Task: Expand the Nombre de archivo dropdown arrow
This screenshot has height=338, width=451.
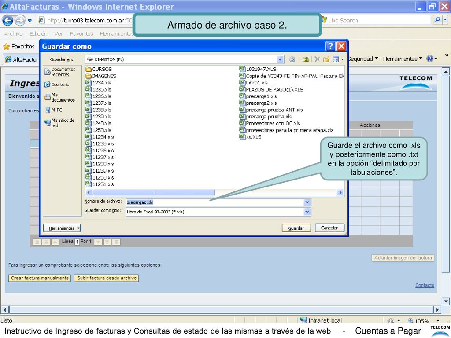Action: click(307, 202)
